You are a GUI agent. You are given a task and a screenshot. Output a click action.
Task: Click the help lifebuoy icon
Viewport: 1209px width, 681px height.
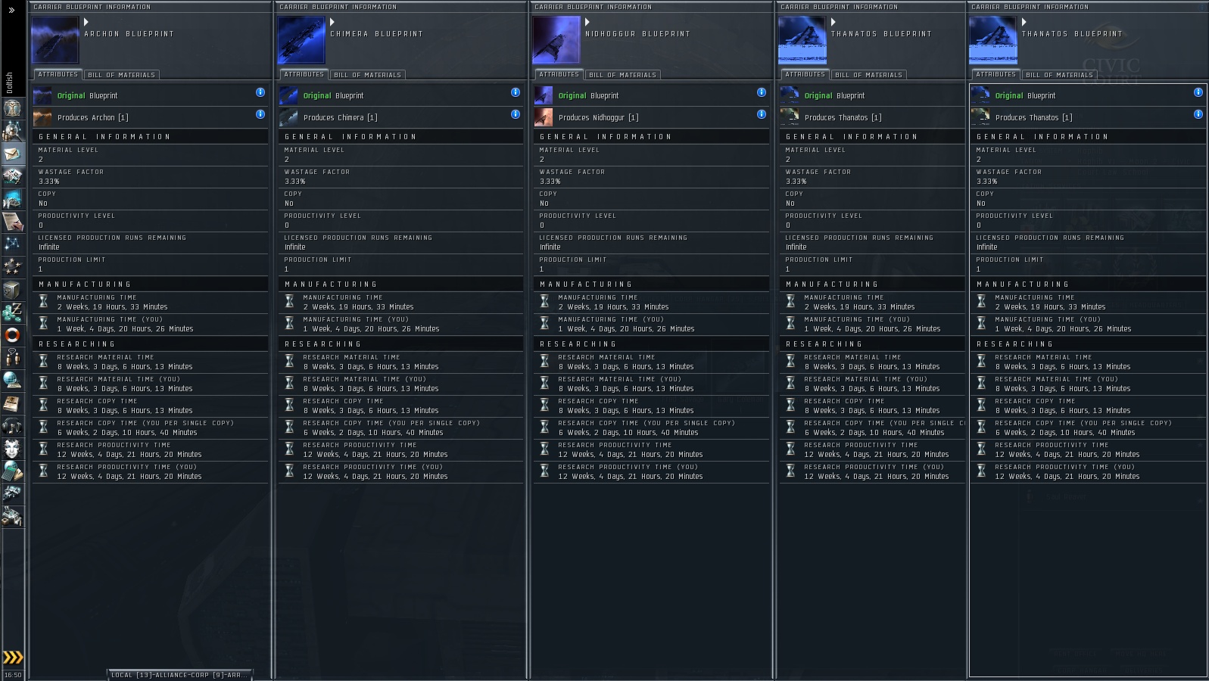pos(12,334)
